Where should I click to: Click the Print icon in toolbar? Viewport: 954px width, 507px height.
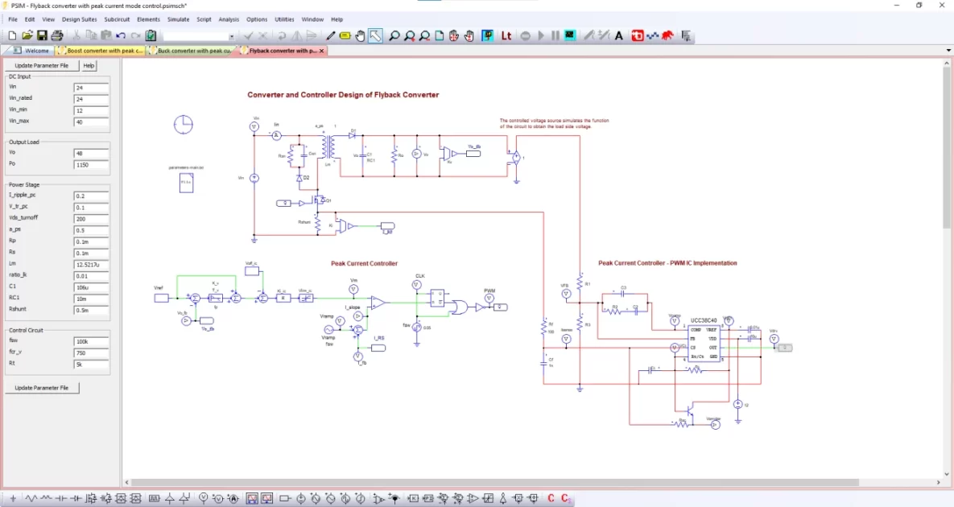pyautogui.click(x=57, y=35)
